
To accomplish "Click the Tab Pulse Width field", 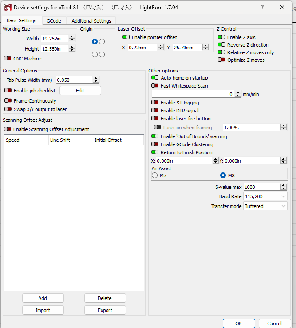I will coord(75,80).
